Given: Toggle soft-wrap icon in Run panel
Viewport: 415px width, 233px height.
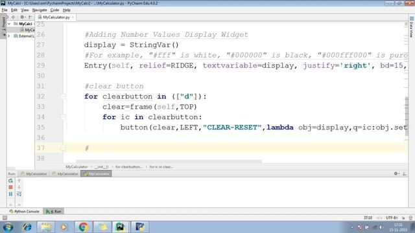Looking at the screenshot, I should pos(19,194).
